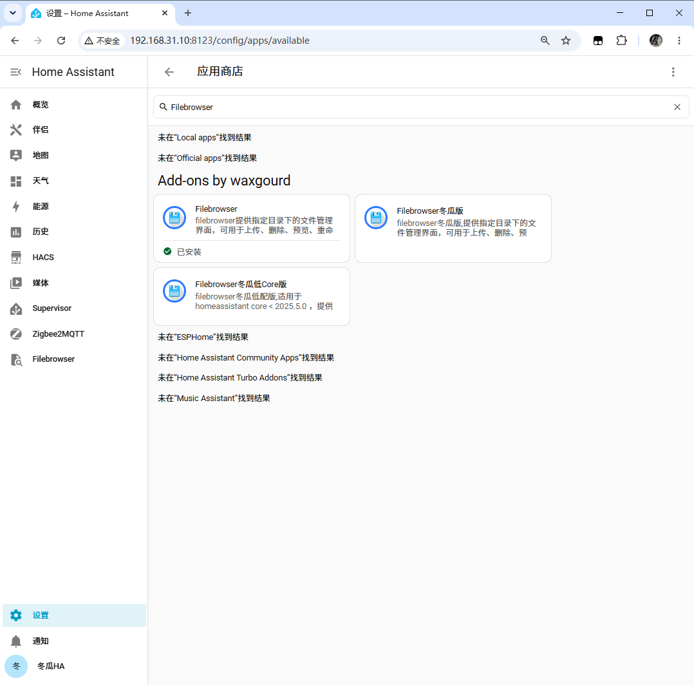This screenshot has width=694, height=685.
Task: Open the 应用商店 three-dot overflow menu
Action: pos(673,71)
